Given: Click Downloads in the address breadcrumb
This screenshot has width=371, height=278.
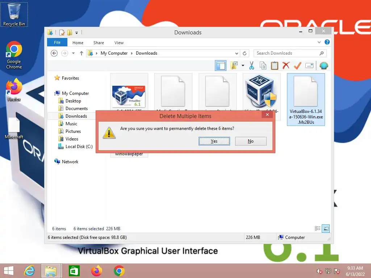Looking at the screenshot, I should coord(146,53).
